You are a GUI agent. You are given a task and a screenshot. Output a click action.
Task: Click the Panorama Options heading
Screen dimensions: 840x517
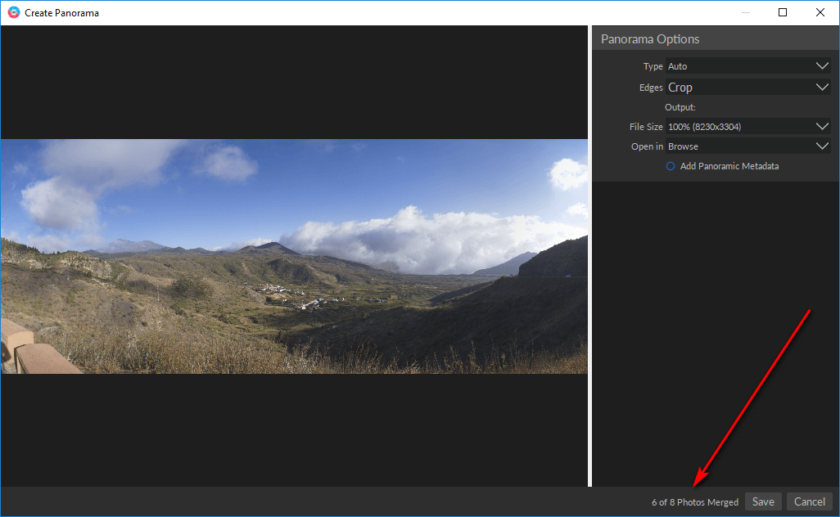[x=650, y=39]
